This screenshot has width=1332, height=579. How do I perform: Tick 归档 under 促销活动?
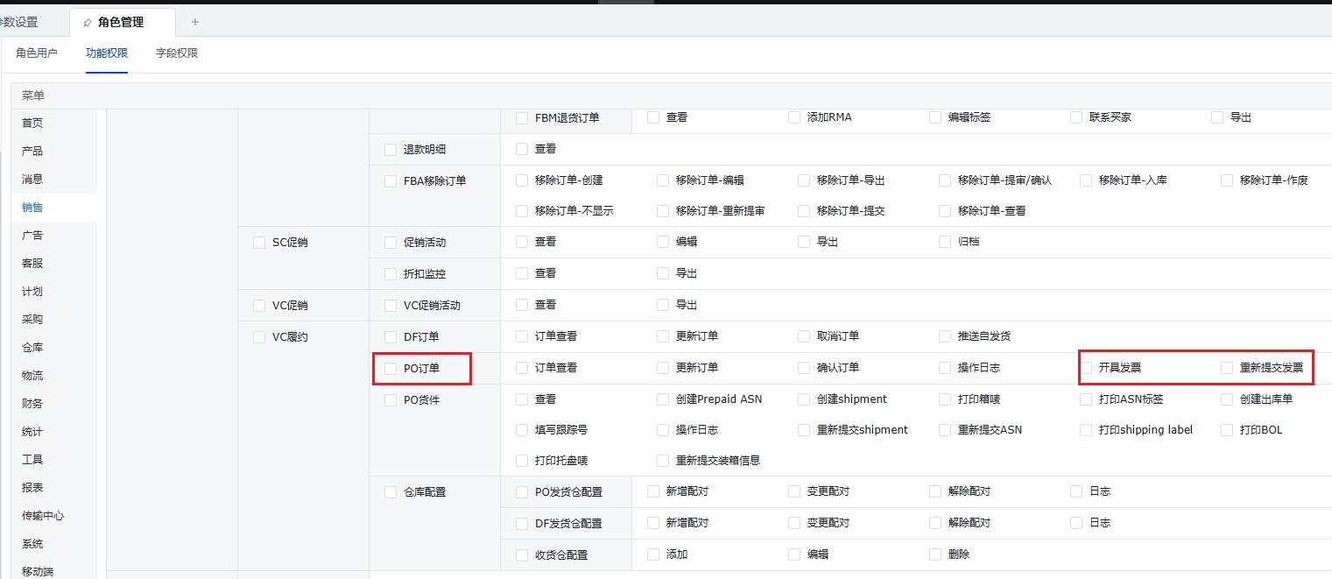(x=945, y=242)
